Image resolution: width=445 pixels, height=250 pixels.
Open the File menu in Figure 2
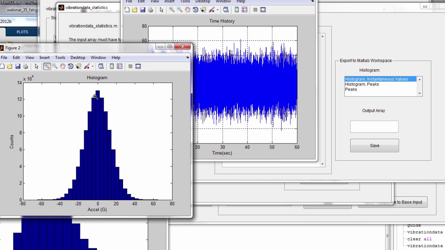[4, 58]
